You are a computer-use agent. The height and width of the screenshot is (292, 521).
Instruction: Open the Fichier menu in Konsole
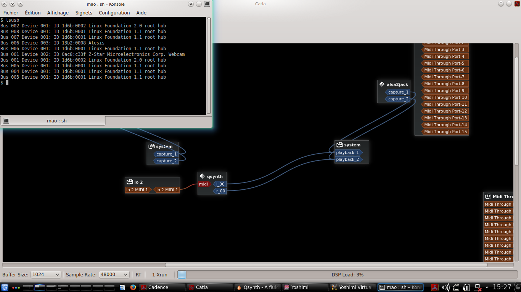11,13
